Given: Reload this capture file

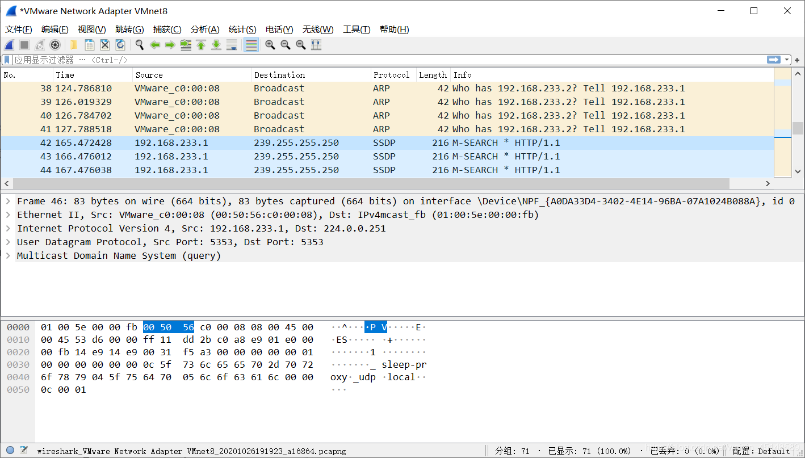Looking at the screenshot, I should click(x=120, y=45).
